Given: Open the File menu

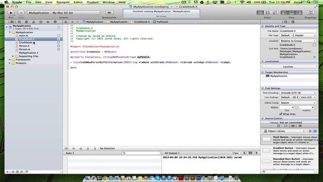Looking at the screenshot, I should point(29,2).
